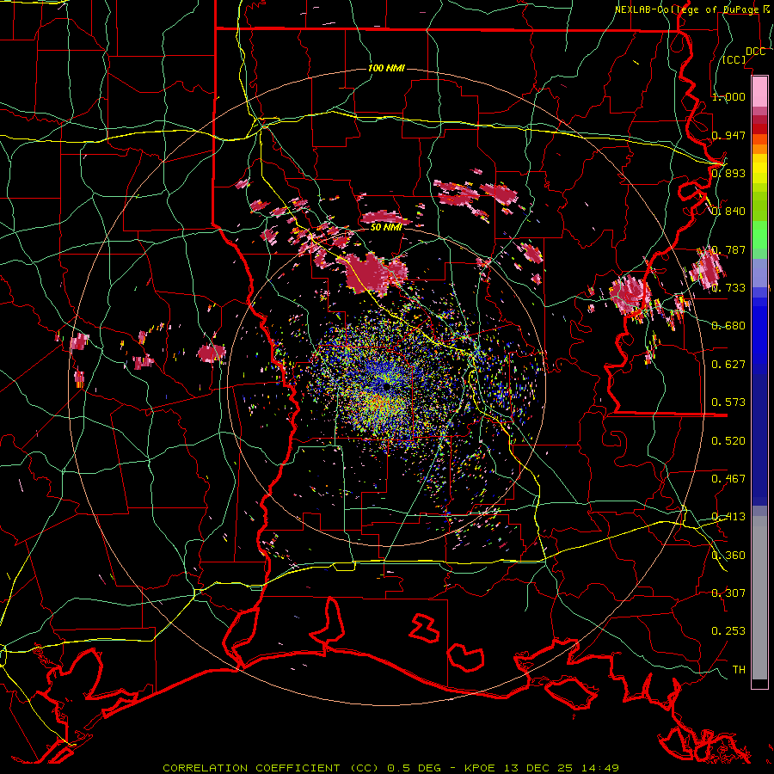Select the 50 NMI range ring label
This screenshot has width=774, height=774.
coord(386,227)
